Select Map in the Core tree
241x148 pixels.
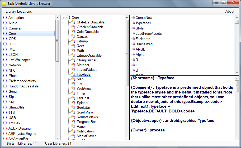(x=80, y=79)
